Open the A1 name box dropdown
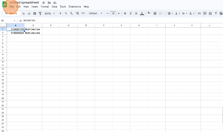Screen dimensions: 223x133 click(x=14, y=21)
